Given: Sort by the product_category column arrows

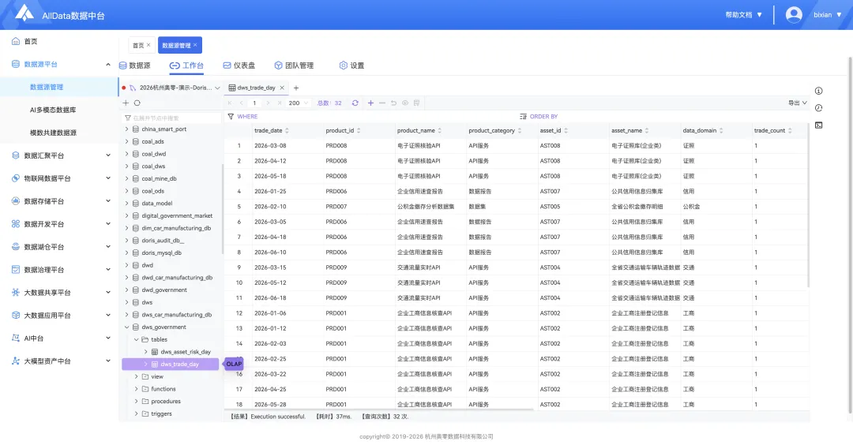Looking at the screenshot, I should pyautogui.click(x=520, y=131).
